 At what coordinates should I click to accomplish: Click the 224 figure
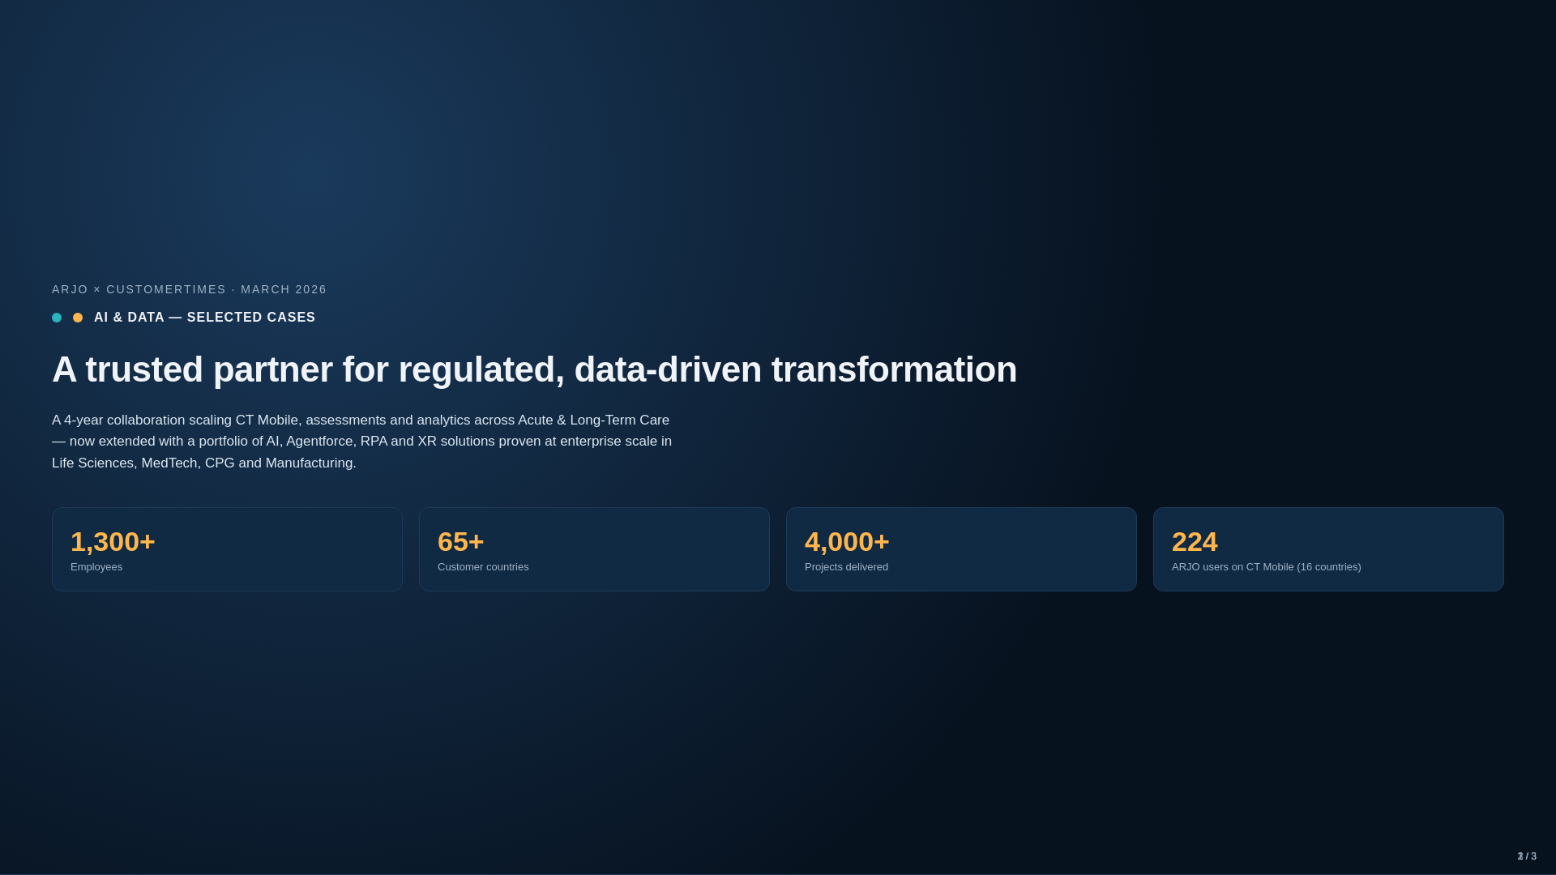coord(1195,541)
